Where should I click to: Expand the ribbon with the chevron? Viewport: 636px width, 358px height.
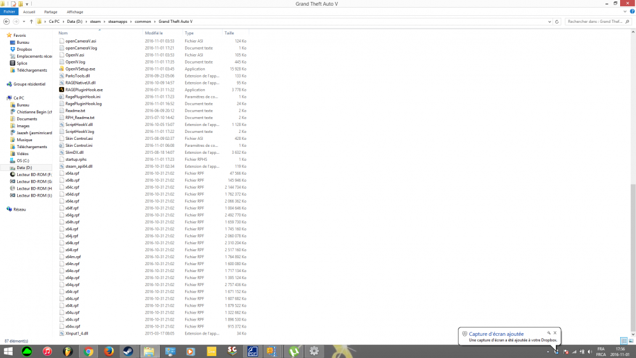coord(625,11)
